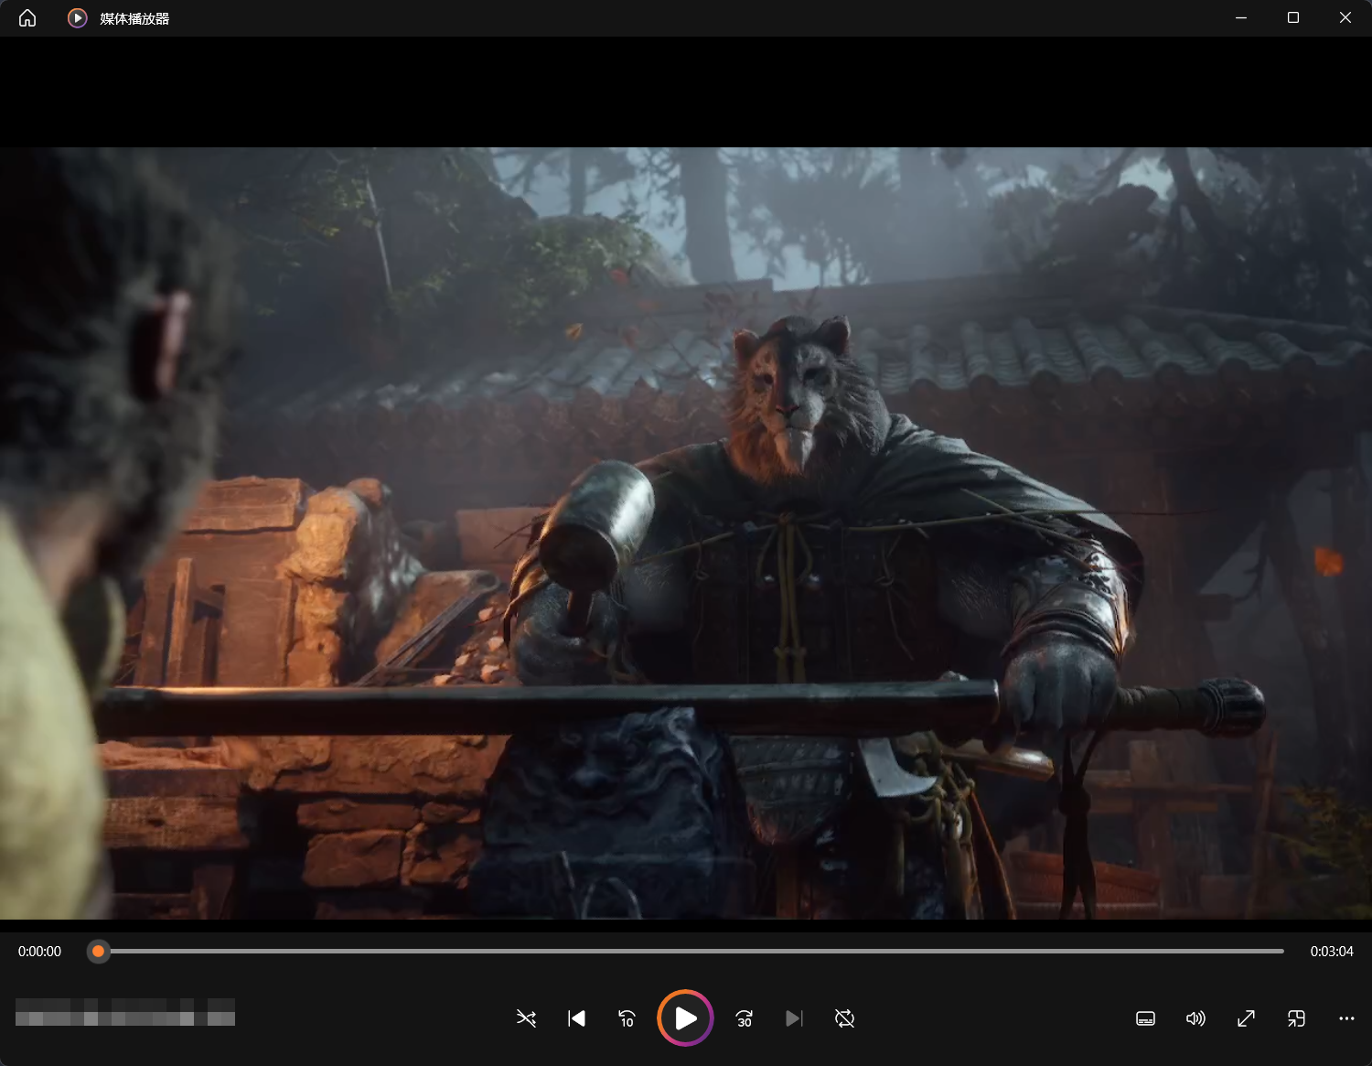The image size is (1372, 1066).
Task: Go to the Home page icon
Action: point(27,18)
